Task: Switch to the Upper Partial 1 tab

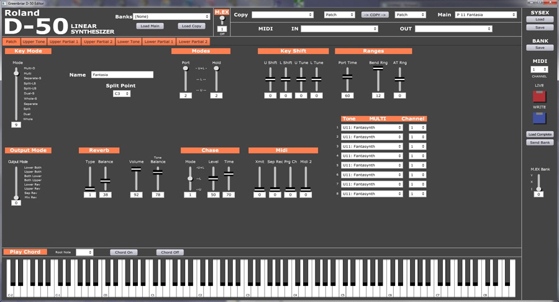Action: click(x=64, y=42)
